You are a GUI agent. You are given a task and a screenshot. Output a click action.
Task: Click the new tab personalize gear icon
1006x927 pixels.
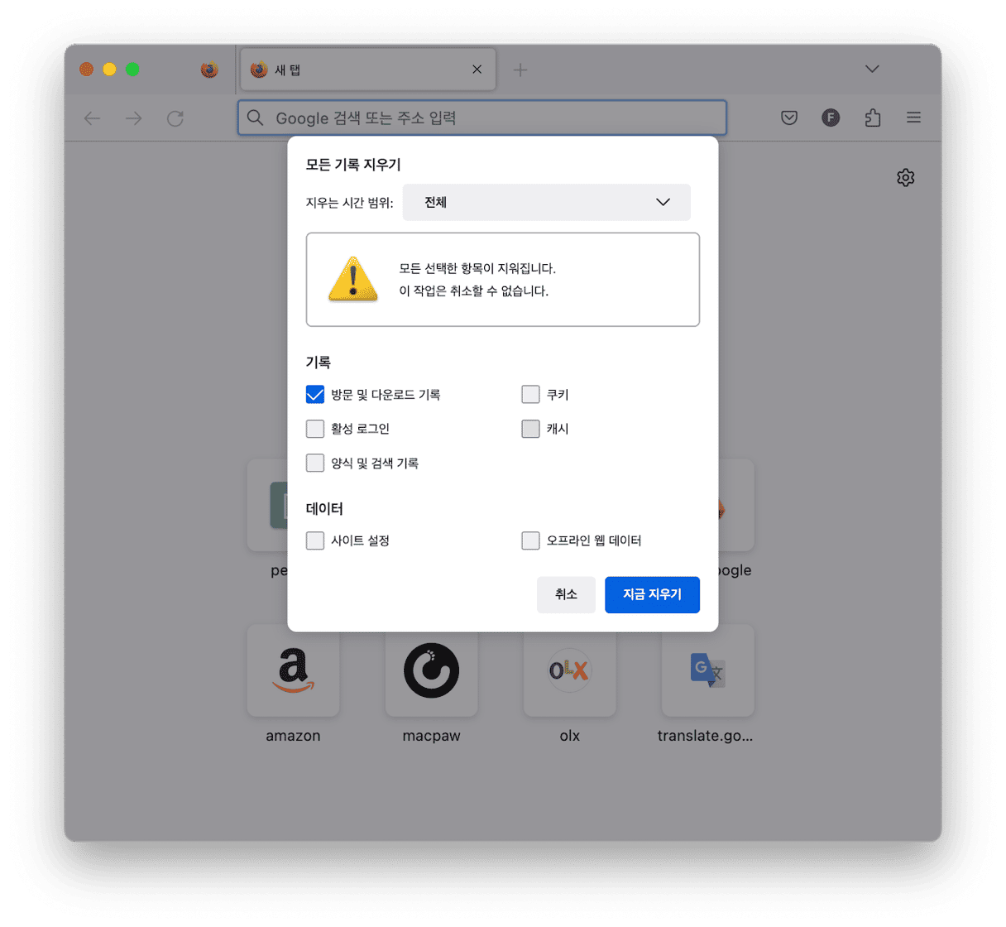click(906, 177)
